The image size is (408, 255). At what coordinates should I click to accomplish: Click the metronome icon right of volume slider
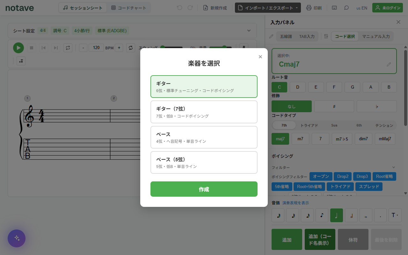point(244,48)
